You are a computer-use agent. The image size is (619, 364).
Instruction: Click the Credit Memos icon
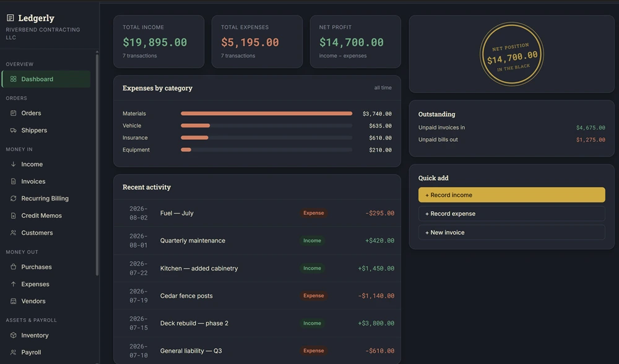tap(14, 215)
